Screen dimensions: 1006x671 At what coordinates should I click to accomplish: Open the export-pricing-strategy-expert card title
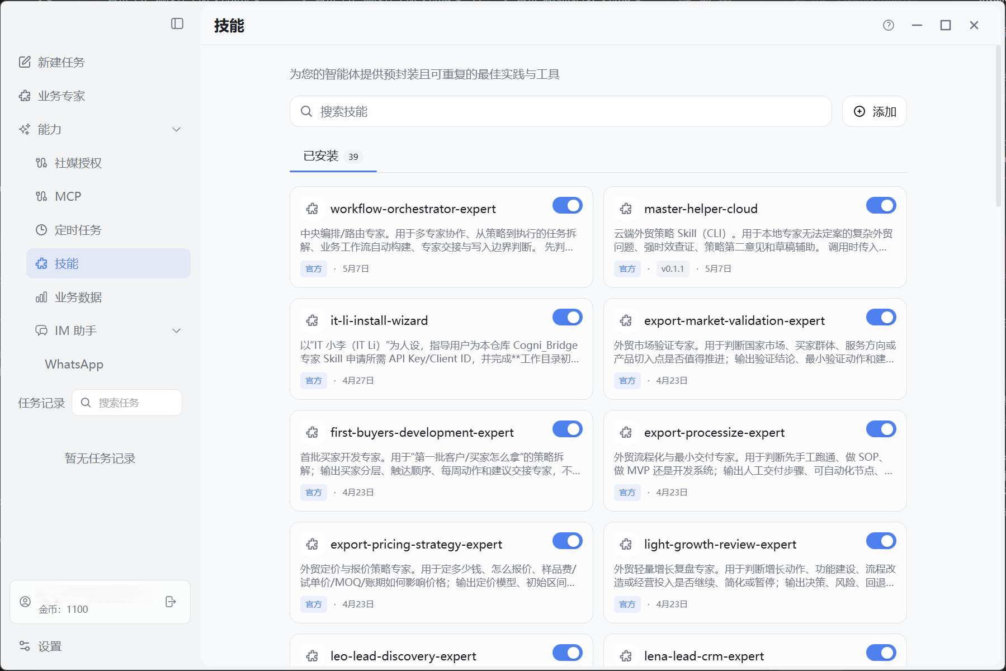pos(416,544)
